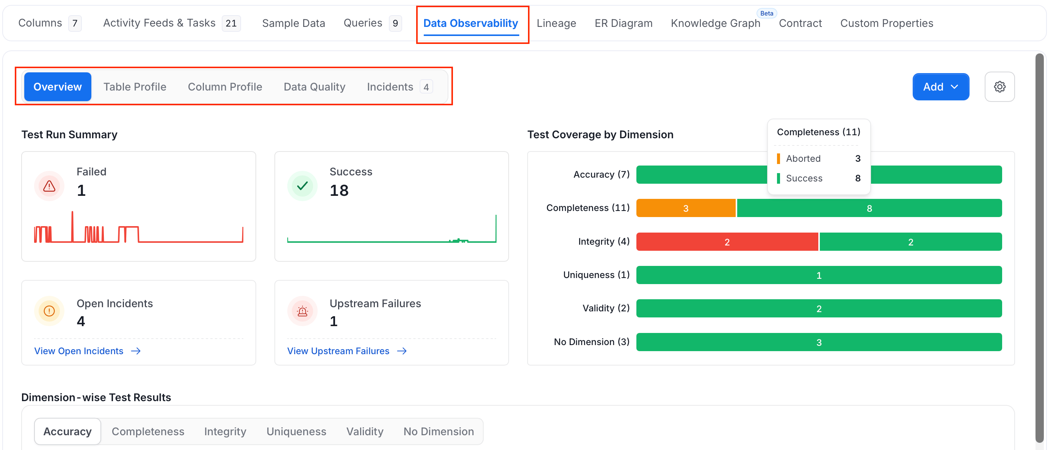The image size is (1048, 450).
Task: Switch to ER Diagram tab
Action: [623, 23]
